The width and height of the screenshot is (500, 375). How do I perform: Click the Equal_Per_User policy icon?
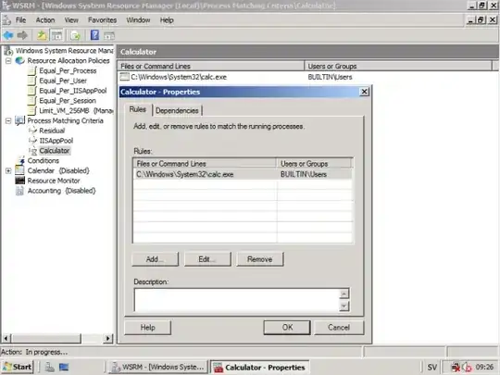31,81
